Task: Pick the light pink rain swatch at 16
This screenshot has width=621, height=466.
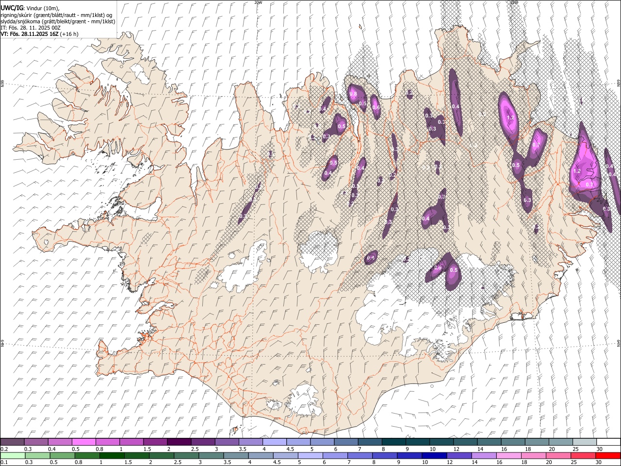Action: point(509,455)
